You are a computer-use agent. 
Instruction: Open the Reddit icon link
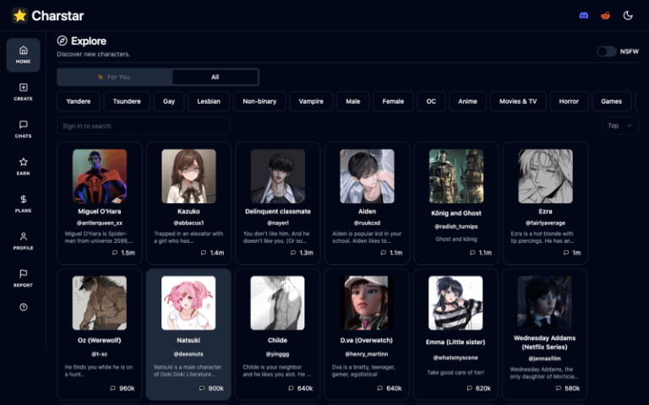[606, 16]
